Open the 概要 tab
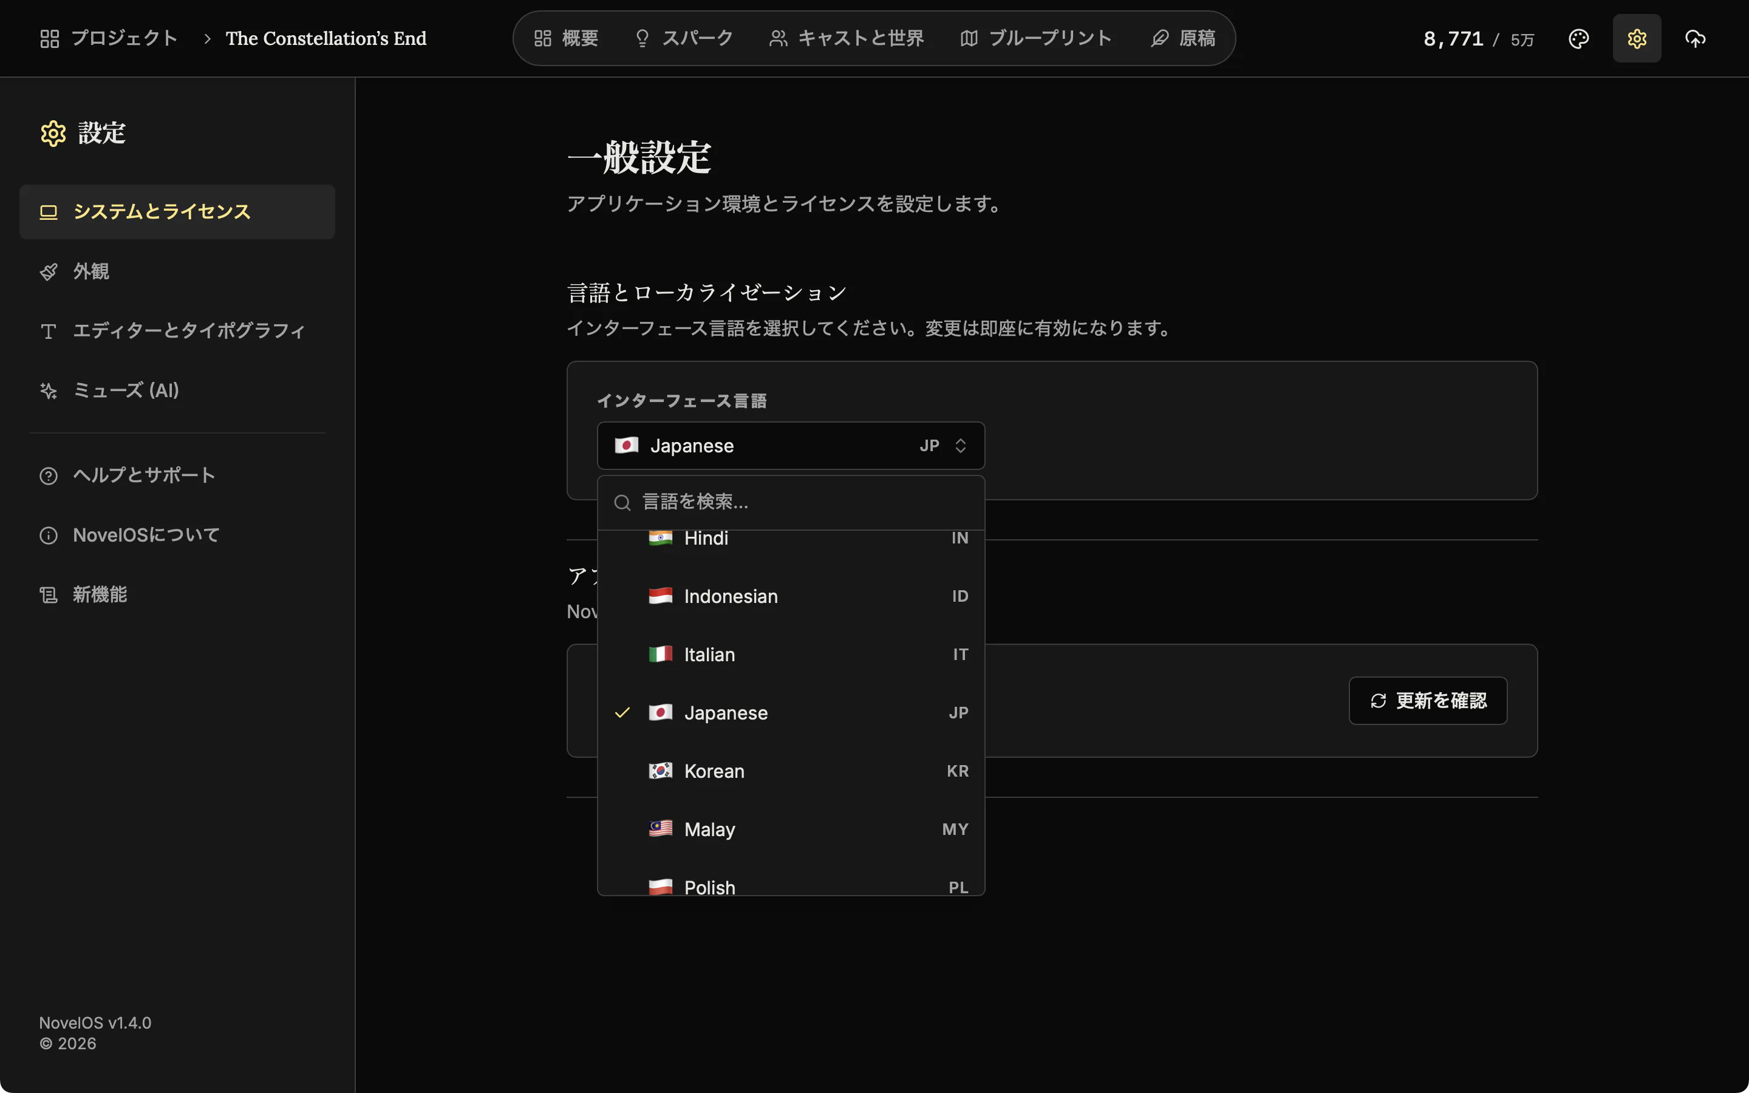The image size is (1749, 1093). (566, 38)
